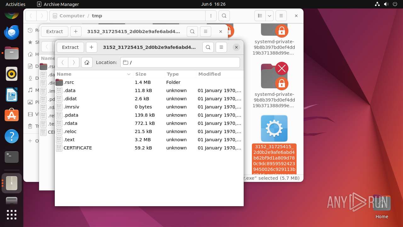Close the front archive window

(236, 47)
